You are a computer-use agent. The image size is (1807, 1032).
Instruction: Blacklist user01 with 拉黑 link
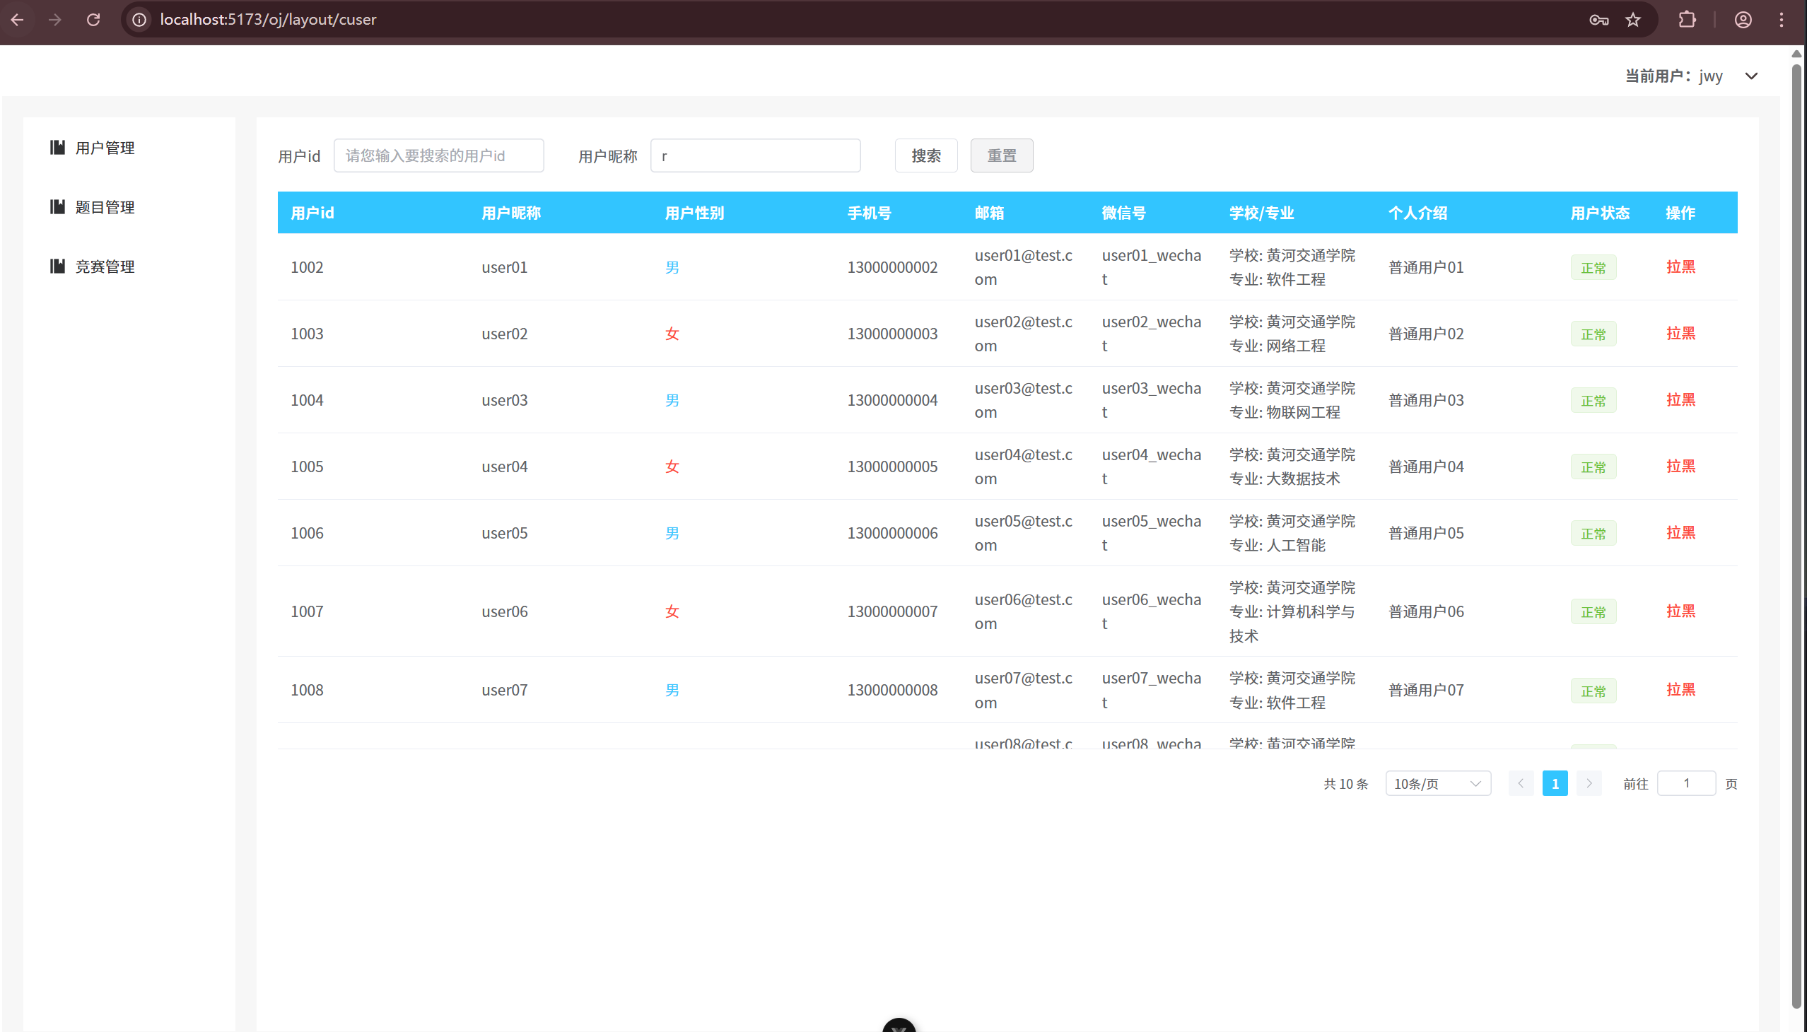(x=1680, y=266)
